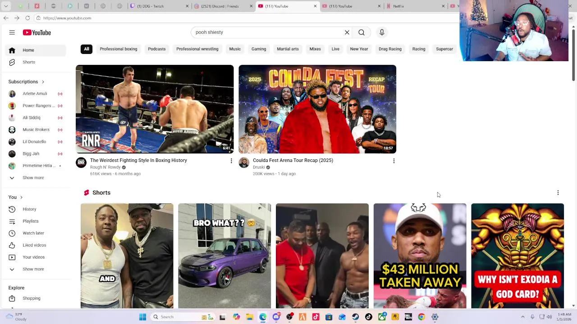The height and width of the screenshot is (324, 577).
Task: Open Playlists in the sidebar
Action: [x=35, y=221]
